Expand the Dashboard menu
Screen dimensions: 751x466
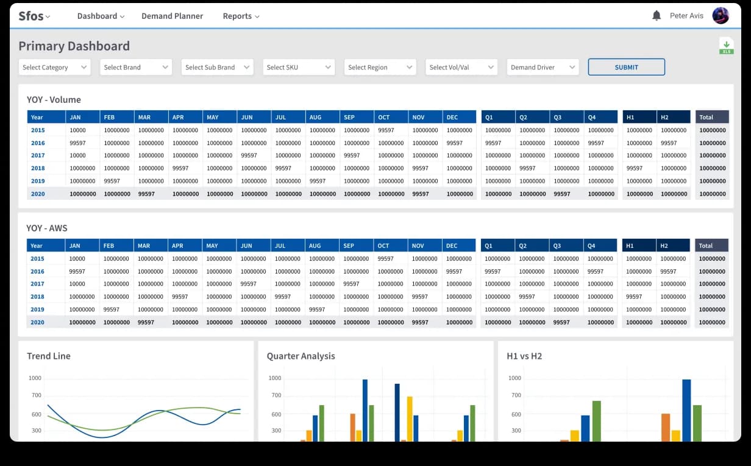pos(101,16)
